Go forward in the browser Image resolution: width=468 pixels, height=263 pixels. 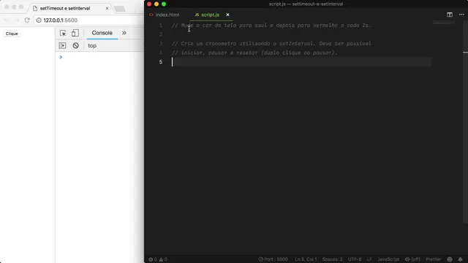tap(17, 20)
